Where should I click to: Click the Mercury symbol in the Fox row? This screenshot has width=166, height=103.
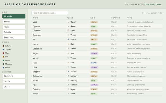click(x=68, y=85)
